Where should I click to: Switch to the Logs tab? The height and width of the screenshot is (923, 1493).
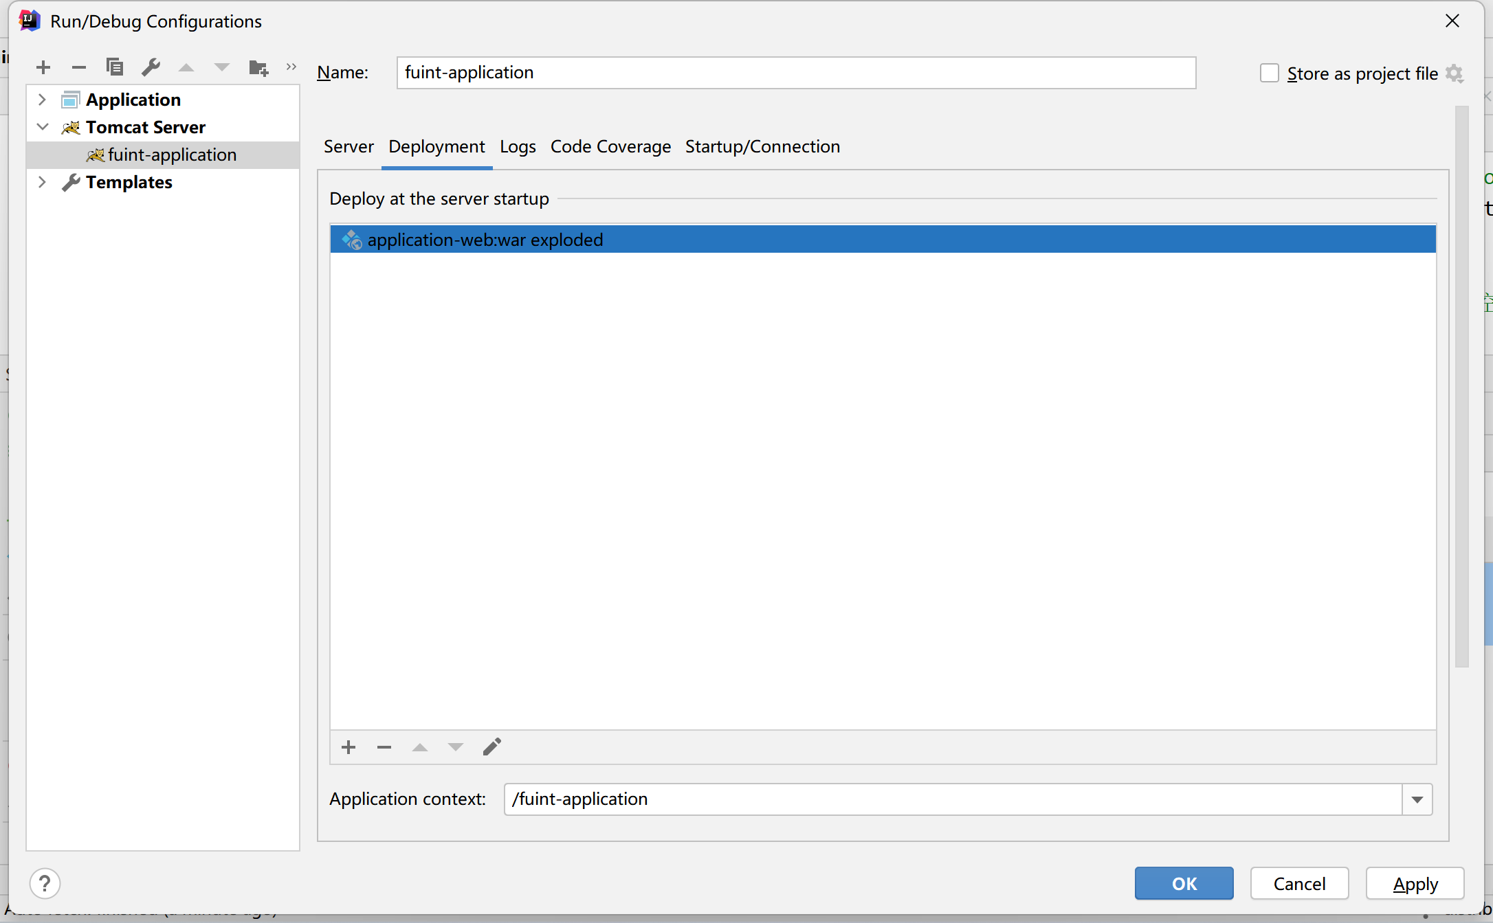tap(515, 146)
